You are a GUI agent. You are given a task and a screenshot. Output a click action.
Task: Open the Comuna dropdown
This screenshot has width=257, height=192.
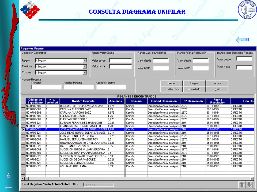85,73
